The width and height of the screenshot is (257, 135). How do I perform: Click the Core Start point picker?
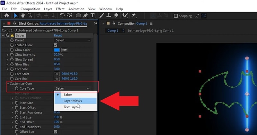(57, 74)
